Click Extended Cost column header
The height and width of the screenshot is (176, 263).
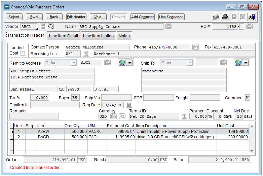pos(120,126)
